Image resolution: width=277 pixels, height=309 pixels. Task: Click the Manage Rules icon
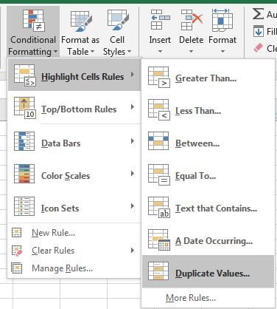click(17, 268)
